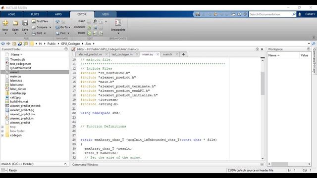Select cat2.jpg file

tap(15, 97)
